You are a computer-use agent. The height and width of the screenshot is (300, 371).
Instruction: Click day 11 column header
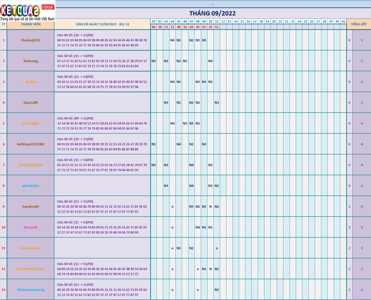[x=217, y=22]
